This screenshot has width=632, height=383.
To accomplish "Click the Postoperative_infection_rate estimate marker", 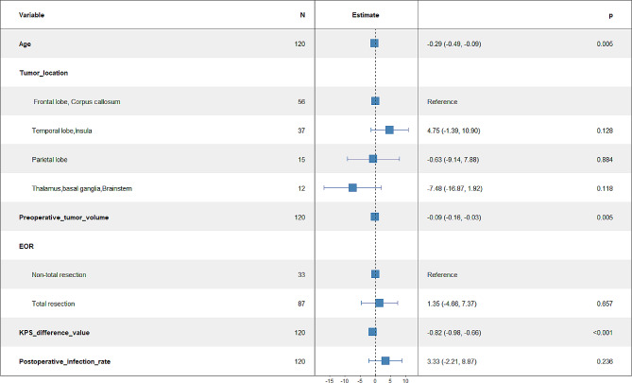I will pyautogui.click(x=385, y=361).
